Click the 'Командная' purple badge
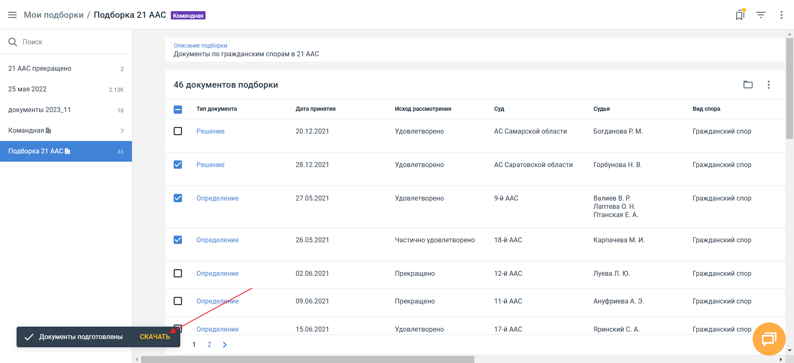Screen dimensions: 794x363 click(x=188, y=16)
